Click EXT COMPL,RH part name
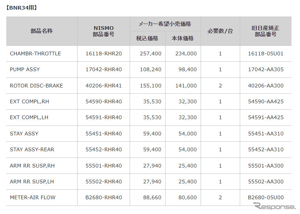Viewport: 300px width, 214px height. tap(30, 101)
